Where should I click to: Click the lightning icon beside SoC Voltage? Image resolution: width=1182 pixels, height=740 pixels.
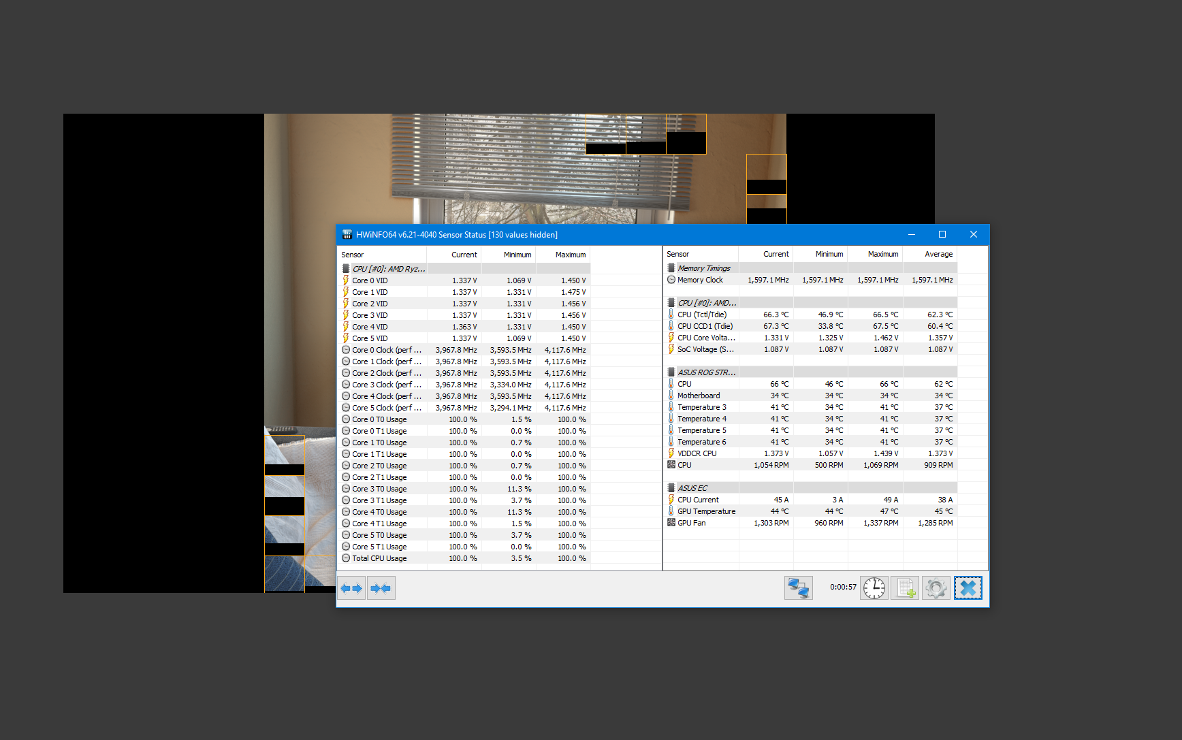tap(671, 349)
